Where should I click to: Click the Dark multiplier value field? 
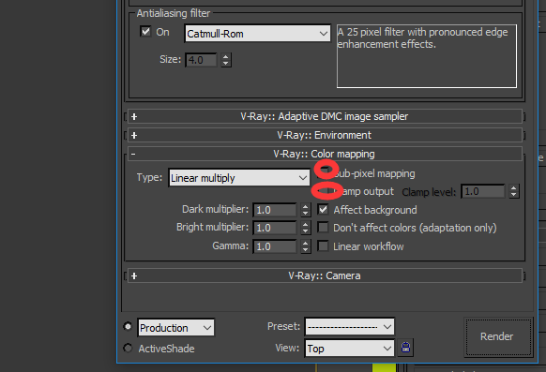[275, 210]
